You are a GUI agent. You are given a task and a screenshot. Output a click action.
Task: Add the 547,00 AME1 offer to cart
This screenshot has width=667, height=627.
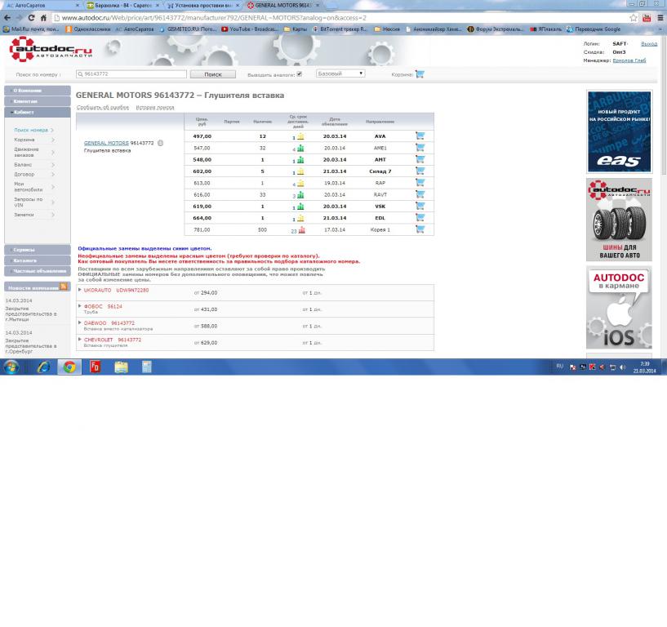coord(420,148)
